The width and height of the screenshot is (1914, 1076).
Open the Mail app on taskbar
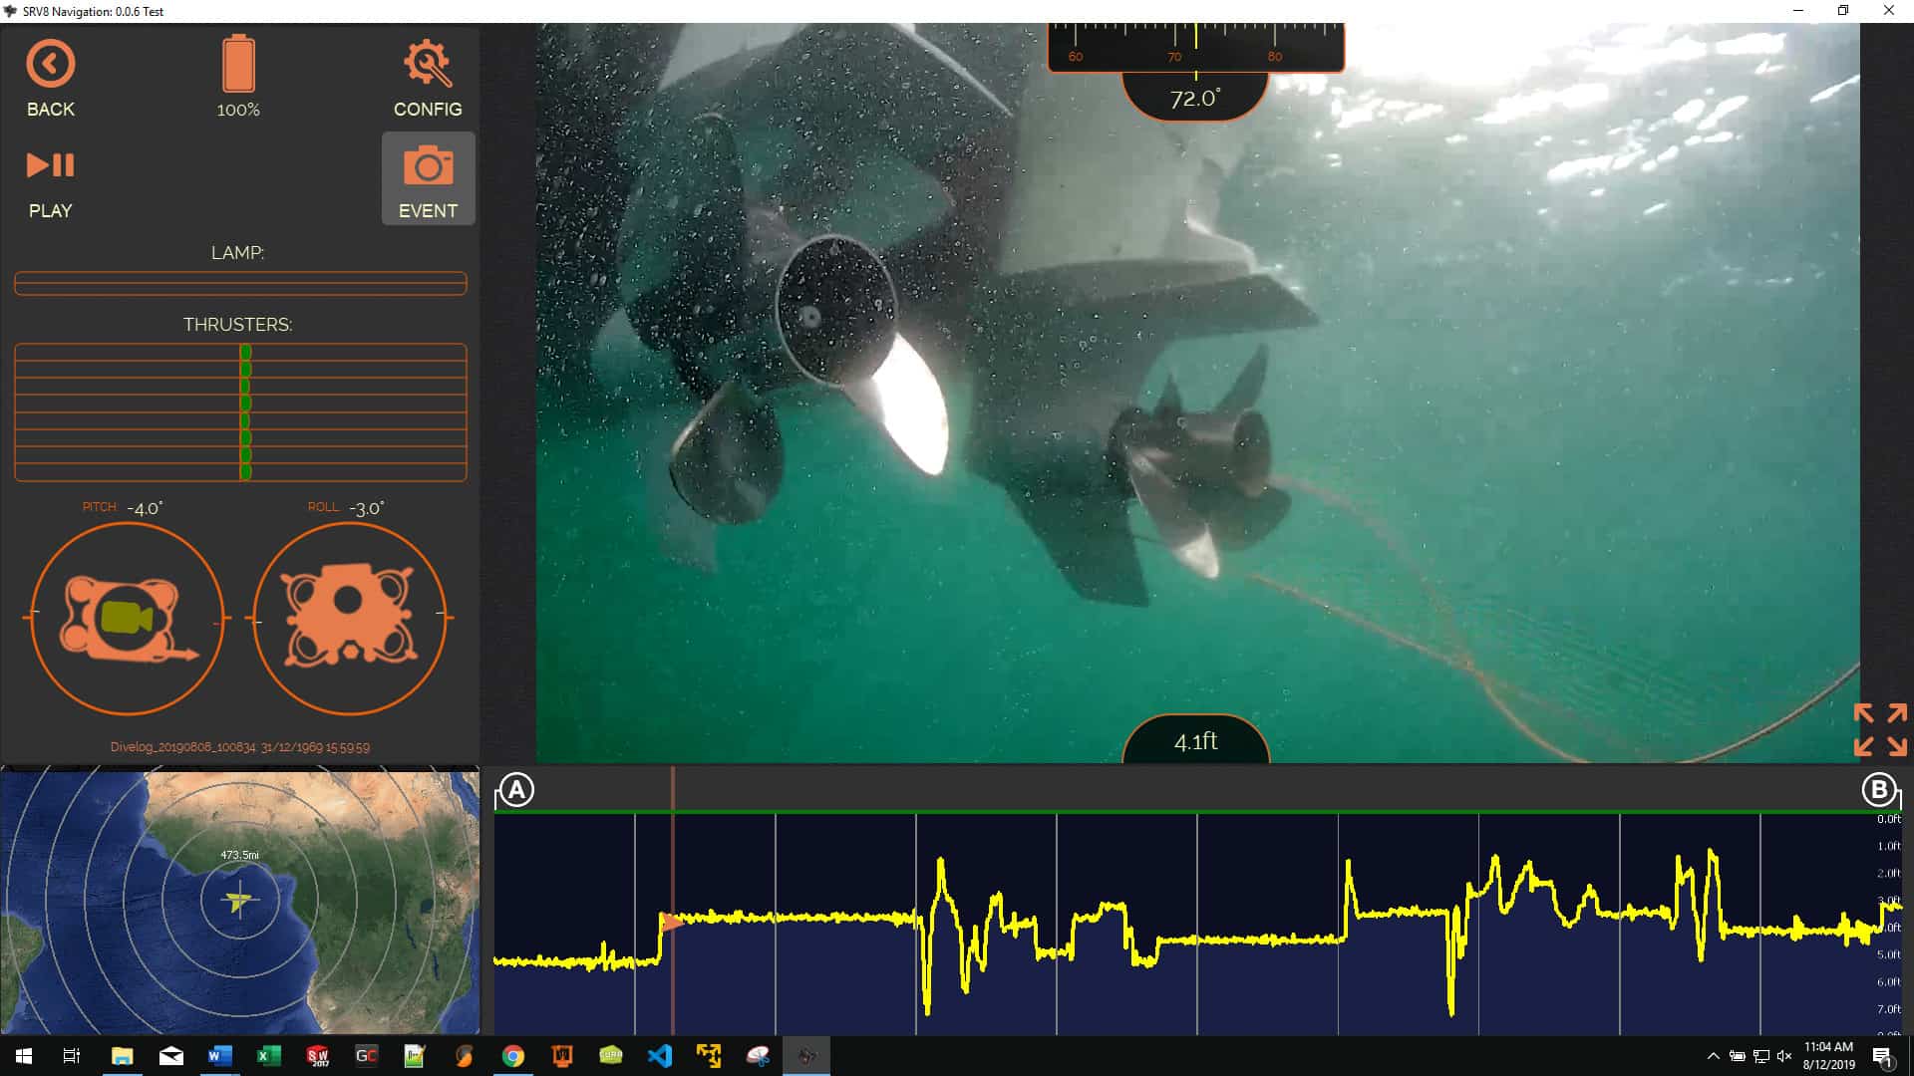pos(170,1056)
